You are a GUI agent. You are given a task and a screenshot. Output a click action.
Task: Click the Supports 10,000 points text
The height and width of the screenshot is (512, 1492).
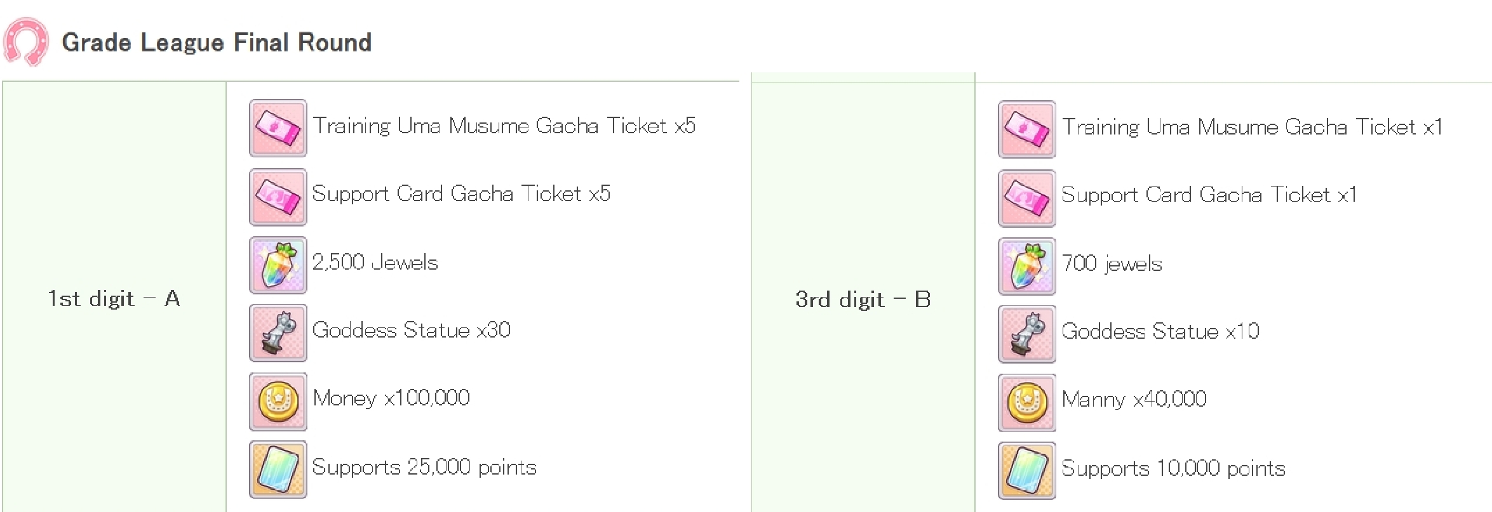point(1173,469)
